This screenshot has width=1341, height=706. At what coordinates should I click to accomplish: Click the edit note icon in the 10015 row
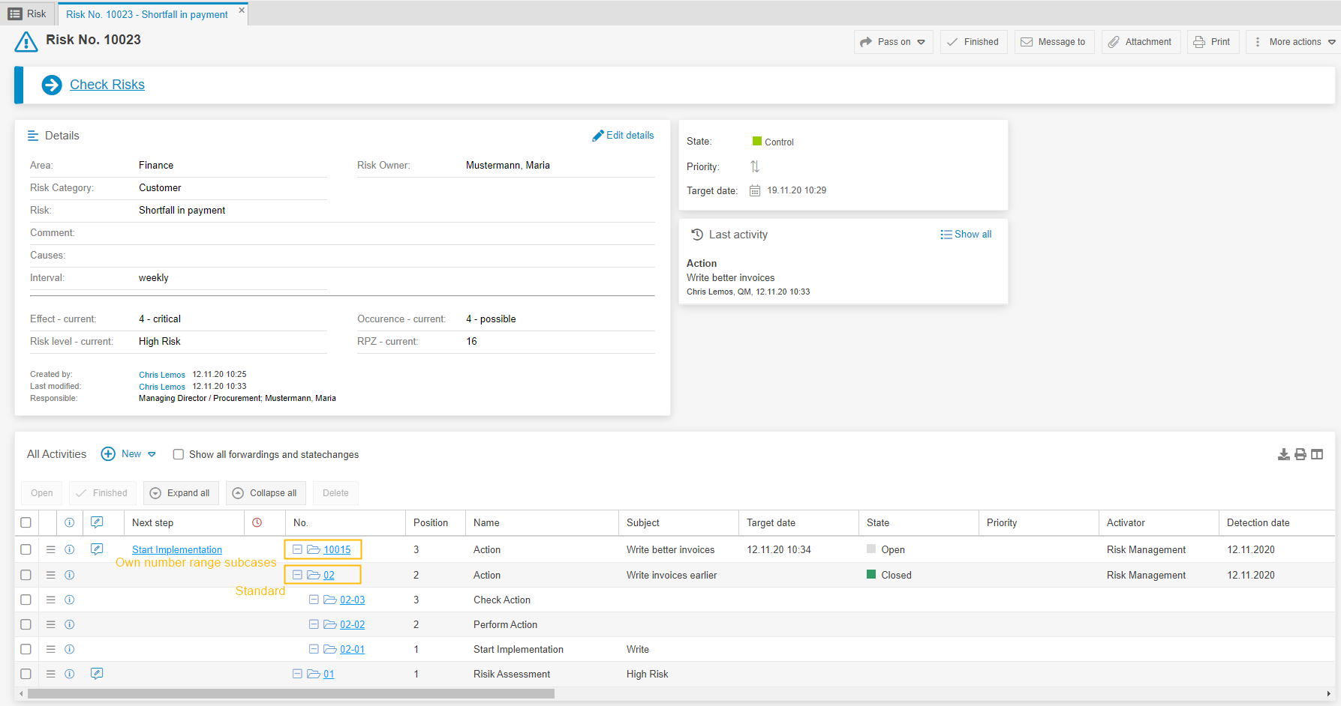point(97,549)
